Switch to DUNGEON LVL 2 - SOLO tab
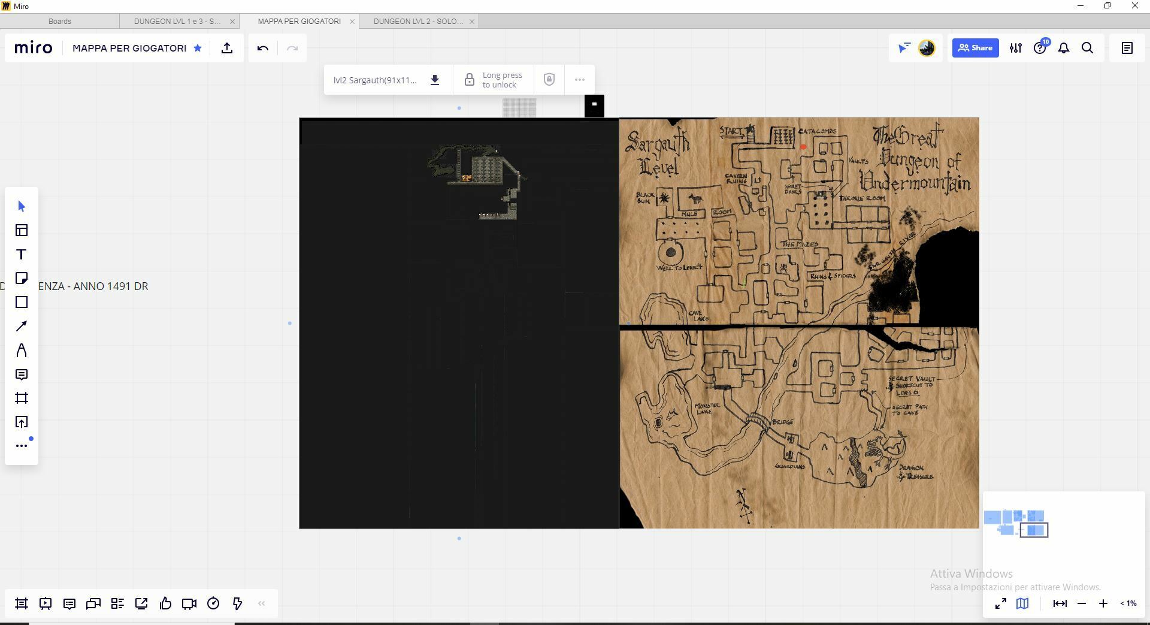This screenshot has width=1150, height=625. pyautogui.click(x=418, y=21)
